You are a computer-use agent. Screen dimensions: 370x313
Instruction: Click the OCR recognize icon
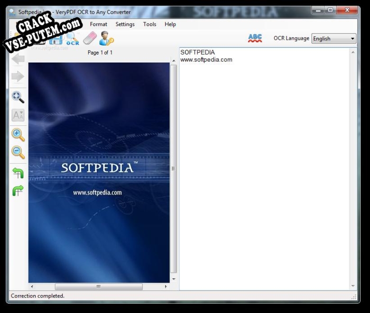73,39
